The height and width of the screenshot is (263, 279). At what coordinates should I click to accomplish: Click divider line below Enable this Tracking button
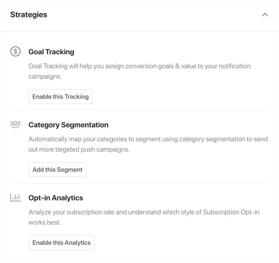click(x=139, y=110)
